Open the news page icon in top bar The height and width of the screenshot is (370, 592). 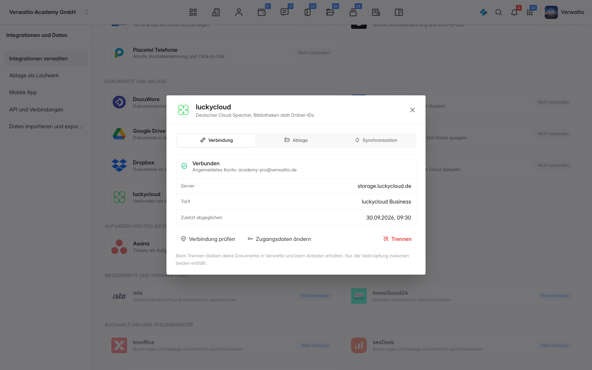(x=376, y=12)
